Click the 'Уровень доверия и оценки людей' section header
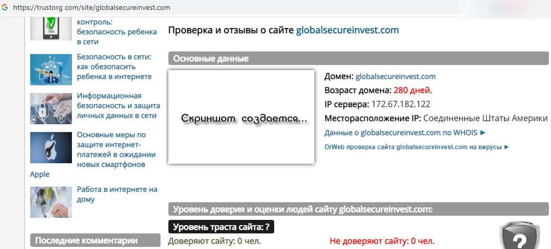Screen dimensions: 551x249 (x=359, y=209)
